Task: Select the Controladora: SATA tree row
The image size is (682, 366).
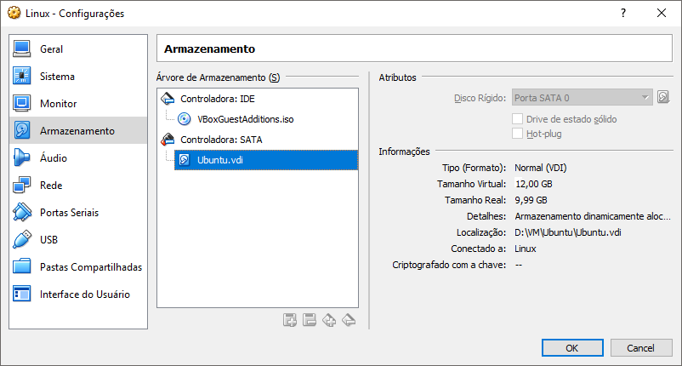Action: click(258, 140)
